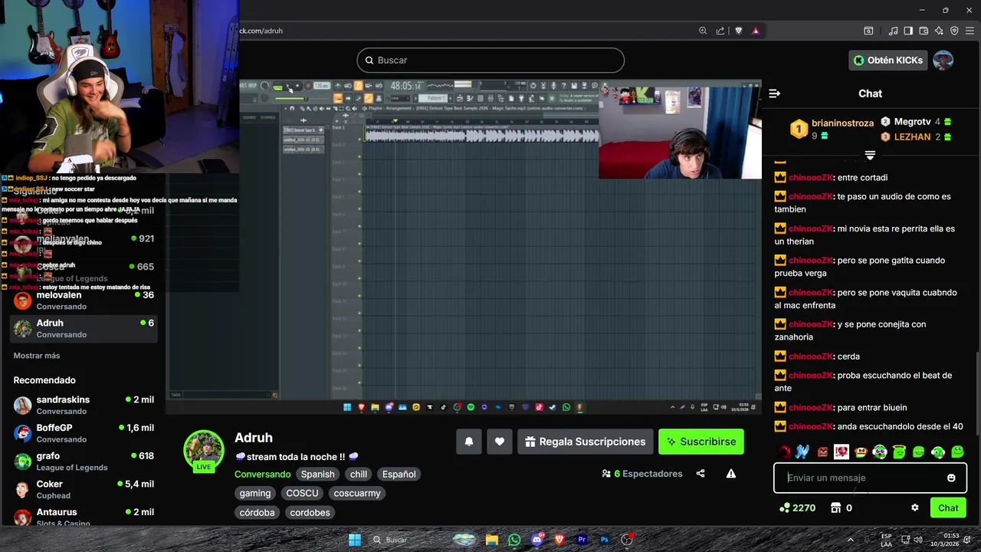Collapse the chat panel arrow icon

click(774, 94)
